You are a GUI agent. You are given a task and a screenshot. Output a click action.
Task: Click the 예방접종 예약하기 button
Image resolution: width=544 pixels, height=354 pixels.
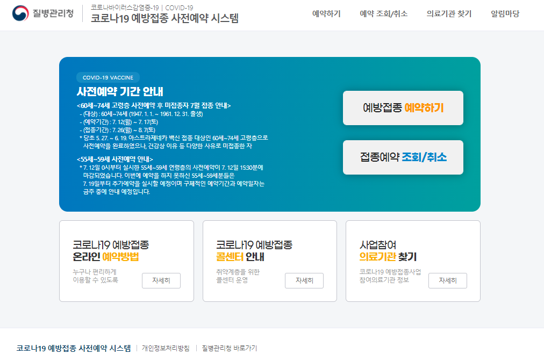(x=403, y=108)
